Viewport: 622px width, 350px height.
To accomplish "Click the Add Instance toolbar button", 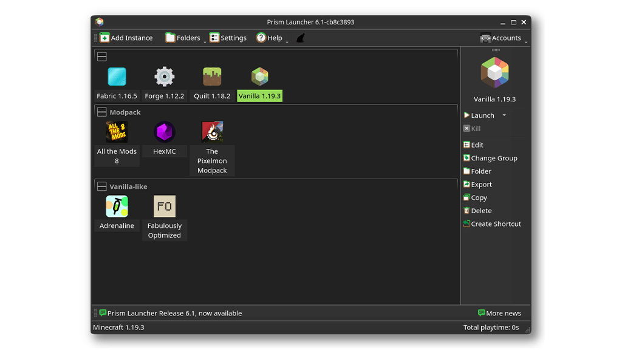I will (126, 38).
